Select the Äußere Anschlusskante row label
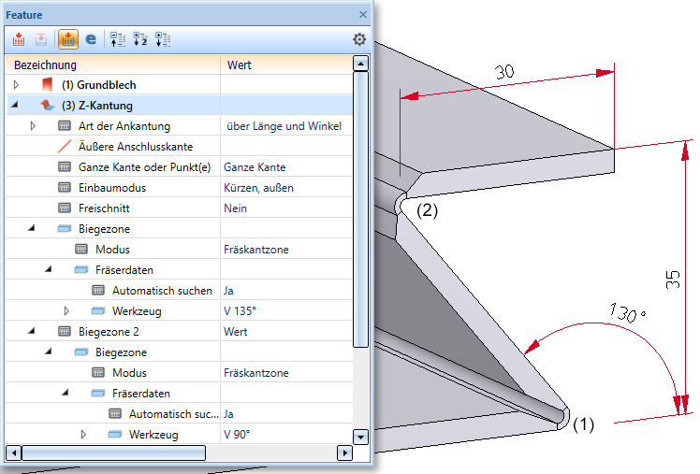This screenshot has width=700, height=474. (x=136, y=147)
